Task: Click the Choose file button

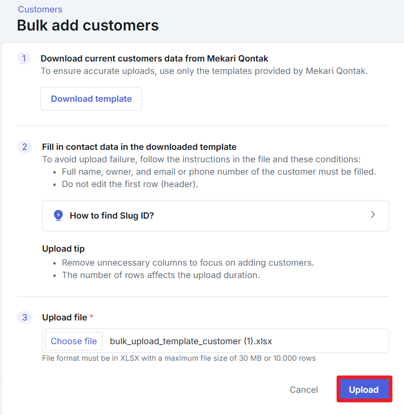Action: coord(73,341)
